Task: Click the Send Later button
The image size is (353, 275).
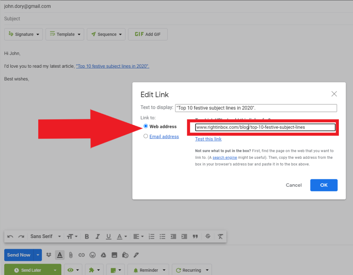Action: click(27, 270)
